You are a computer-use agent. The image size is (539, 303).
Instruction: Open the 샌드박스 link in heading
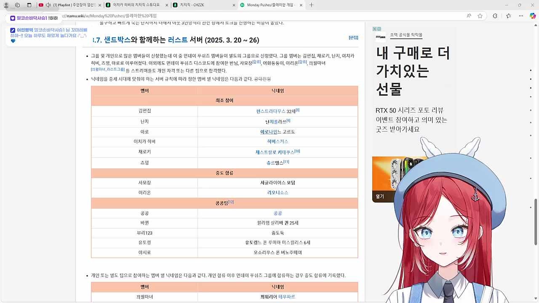tap(117, 40)
